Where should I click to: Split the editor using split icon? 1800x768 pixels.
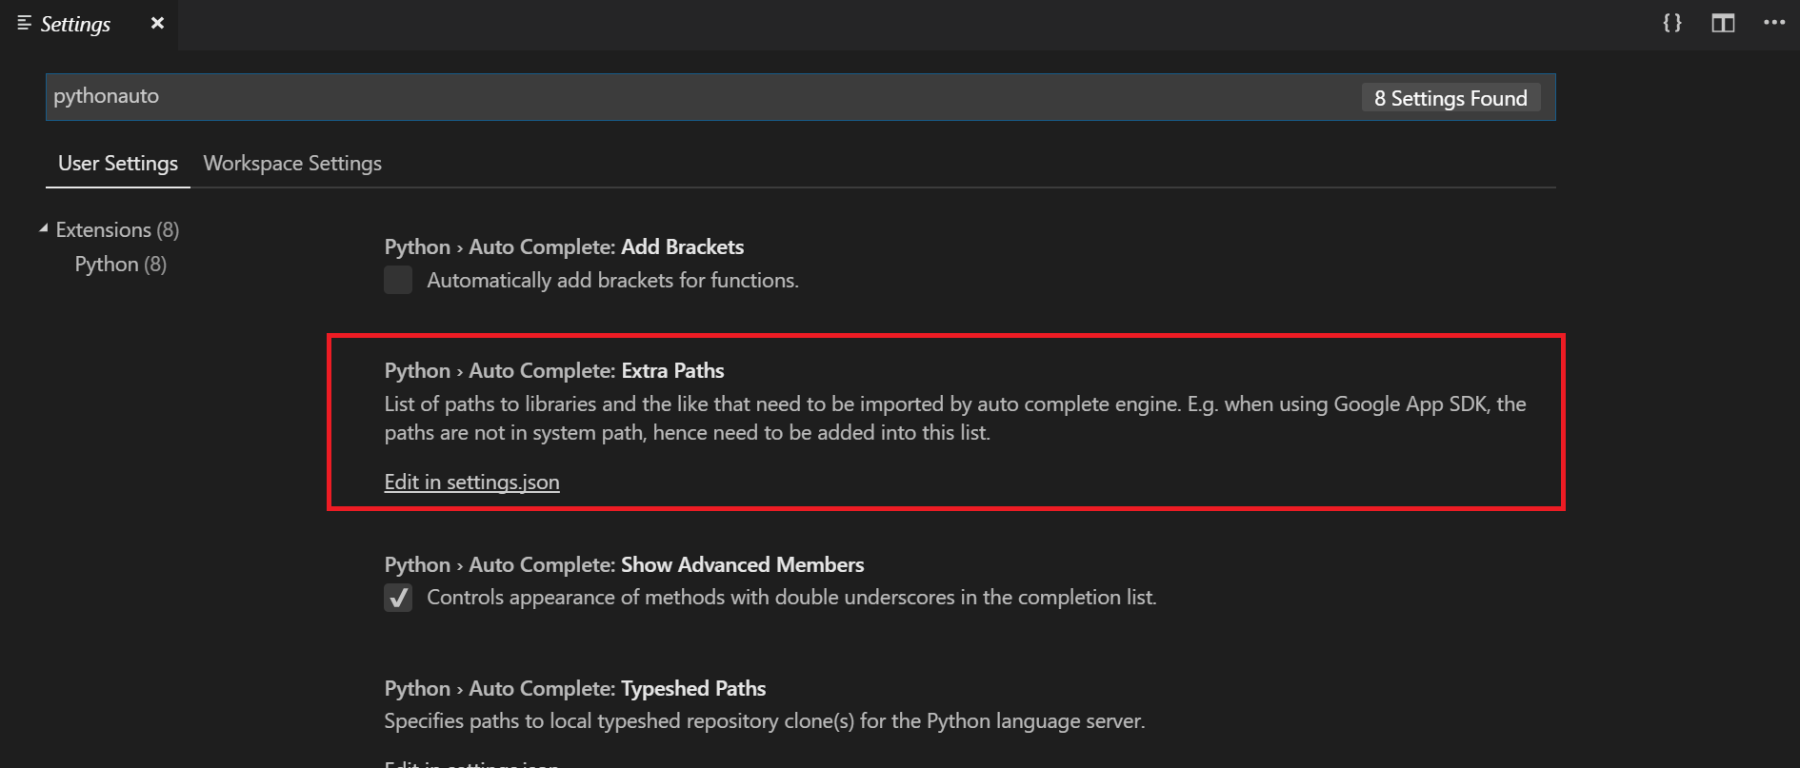tap(1723, 23)
